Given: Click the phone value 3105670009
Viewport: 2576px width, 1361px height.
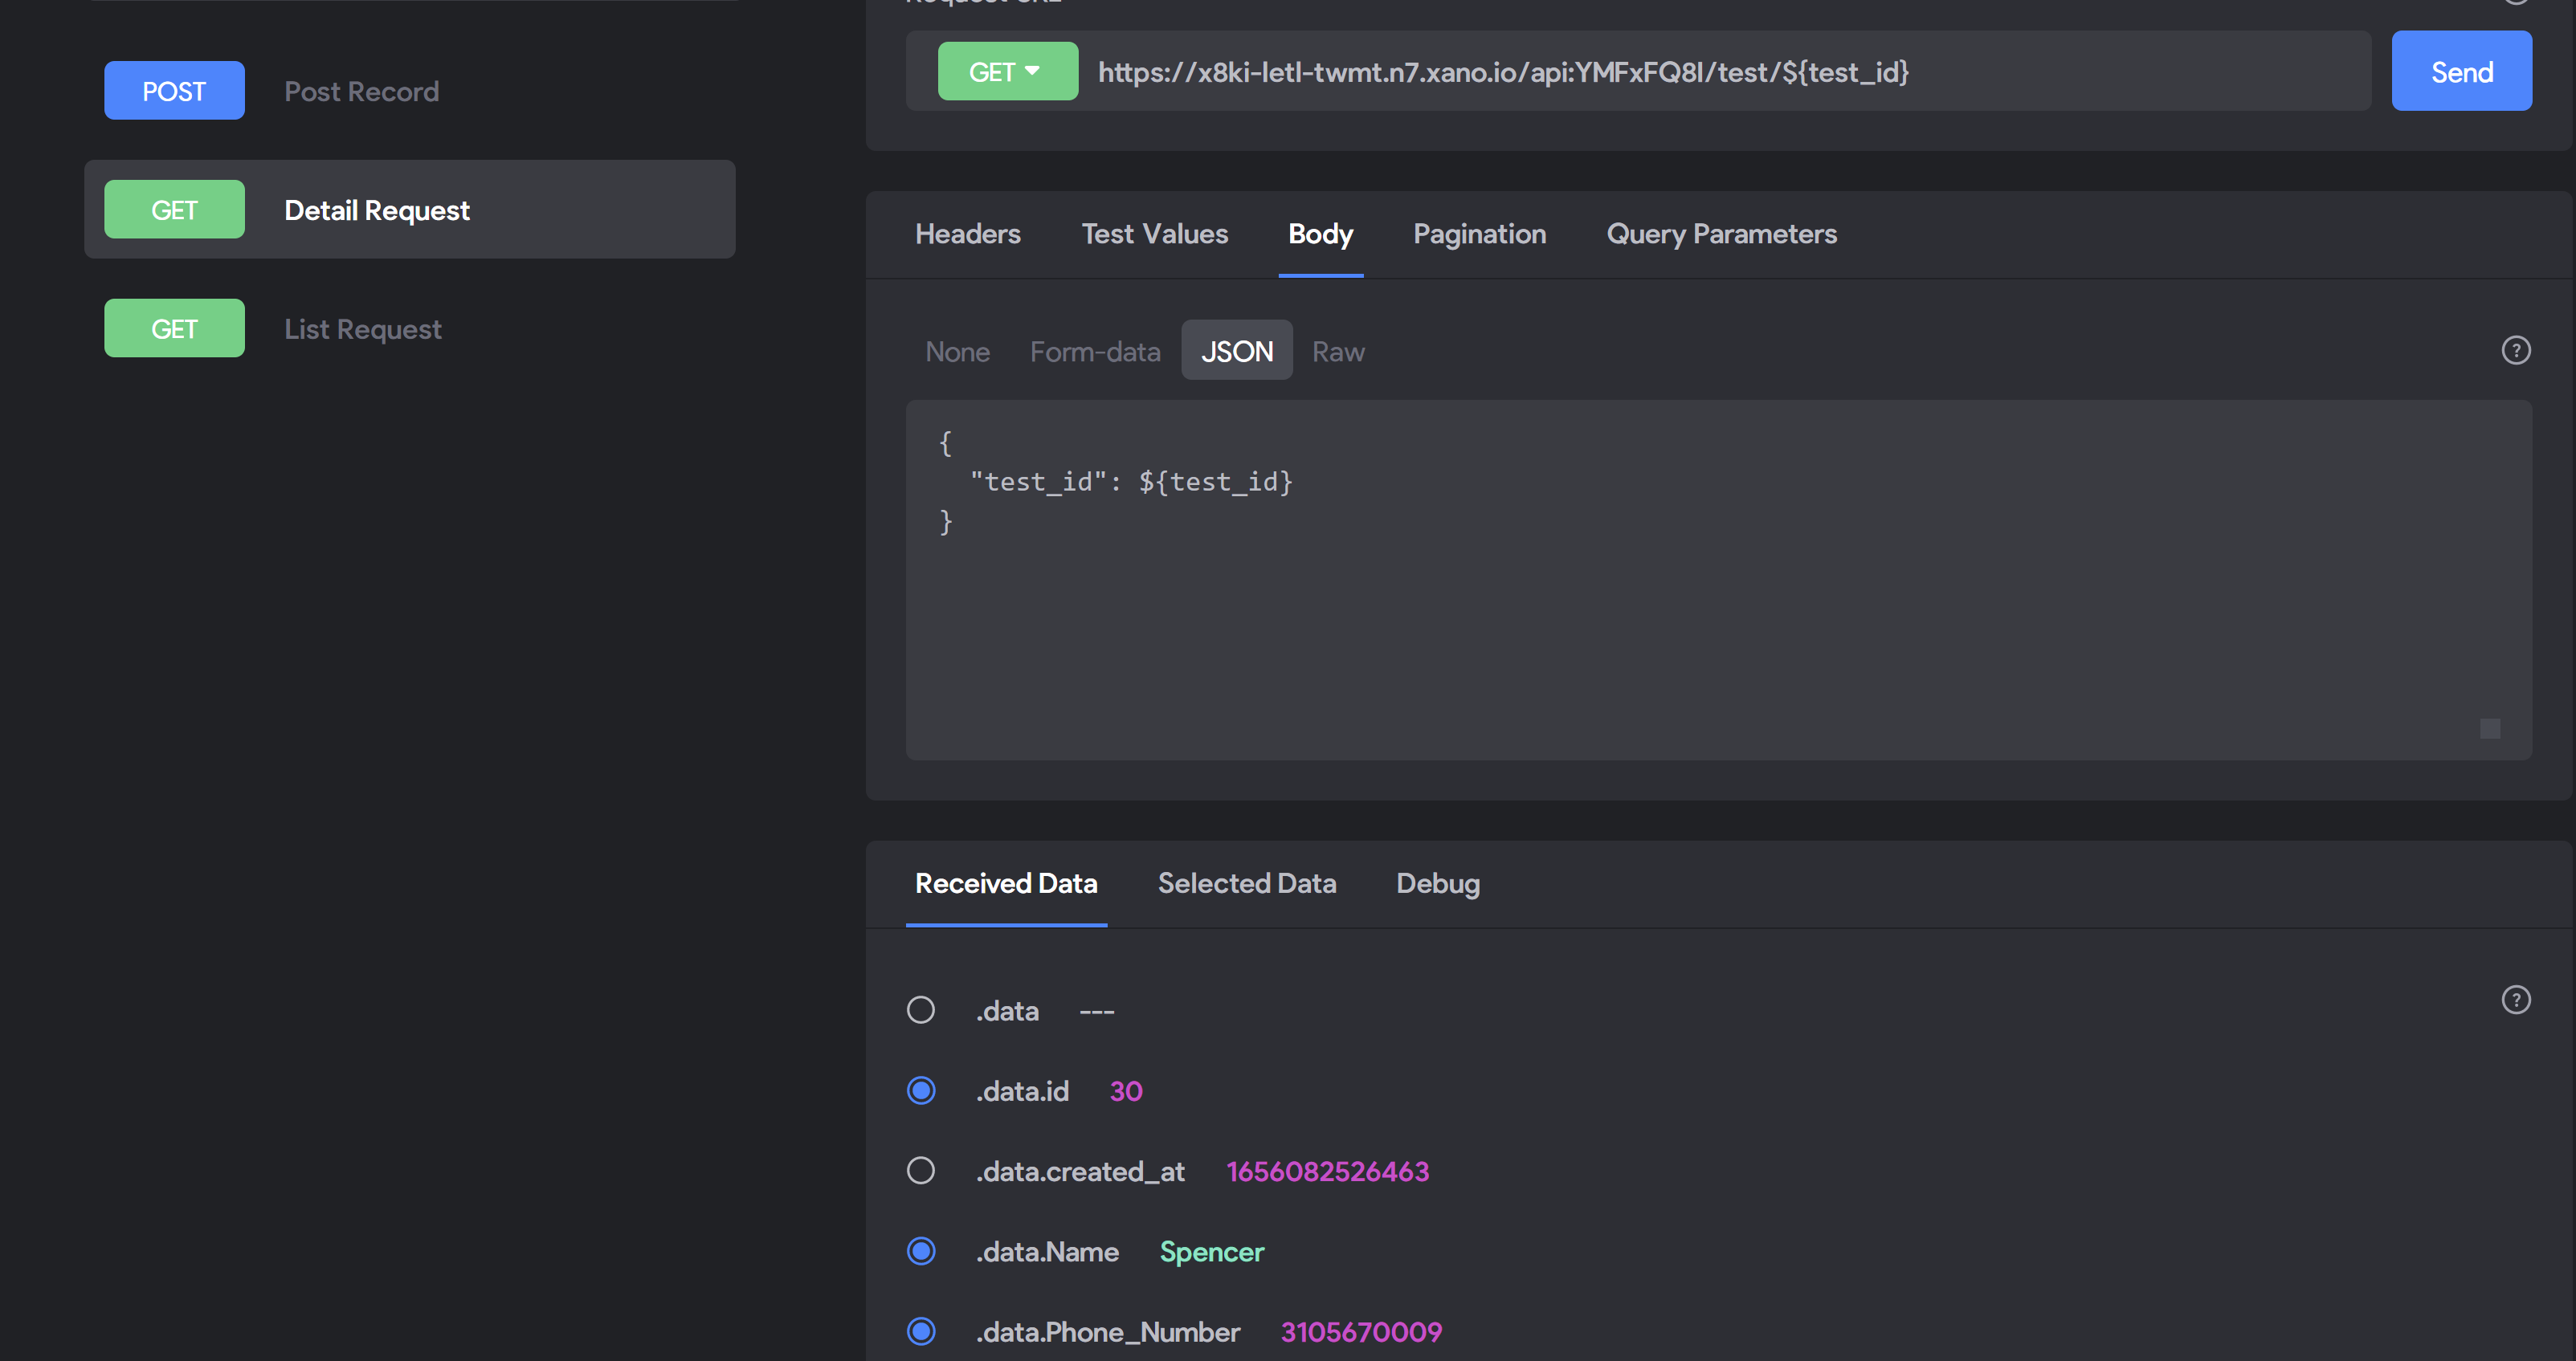Looking at the screenshot, I should (1361, 1332).
